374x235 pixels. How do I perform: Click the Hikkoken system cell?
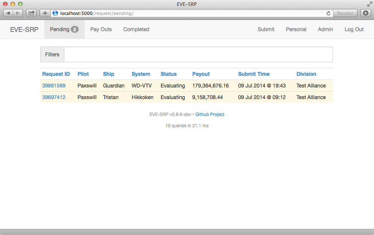(143, 97)
